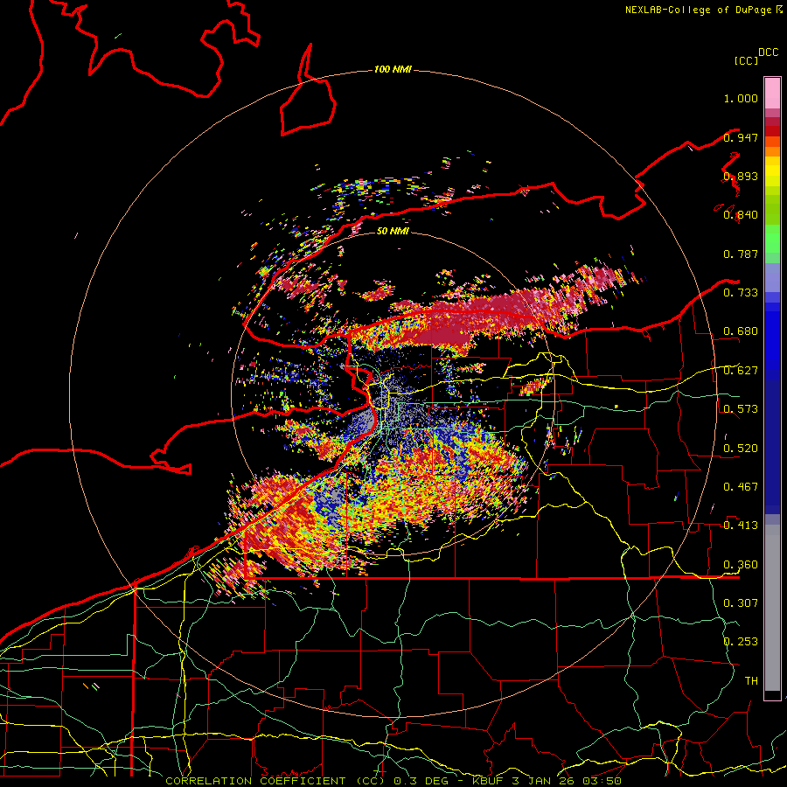Pick the black TH swatch at color bar bottom

click(772, 694)
